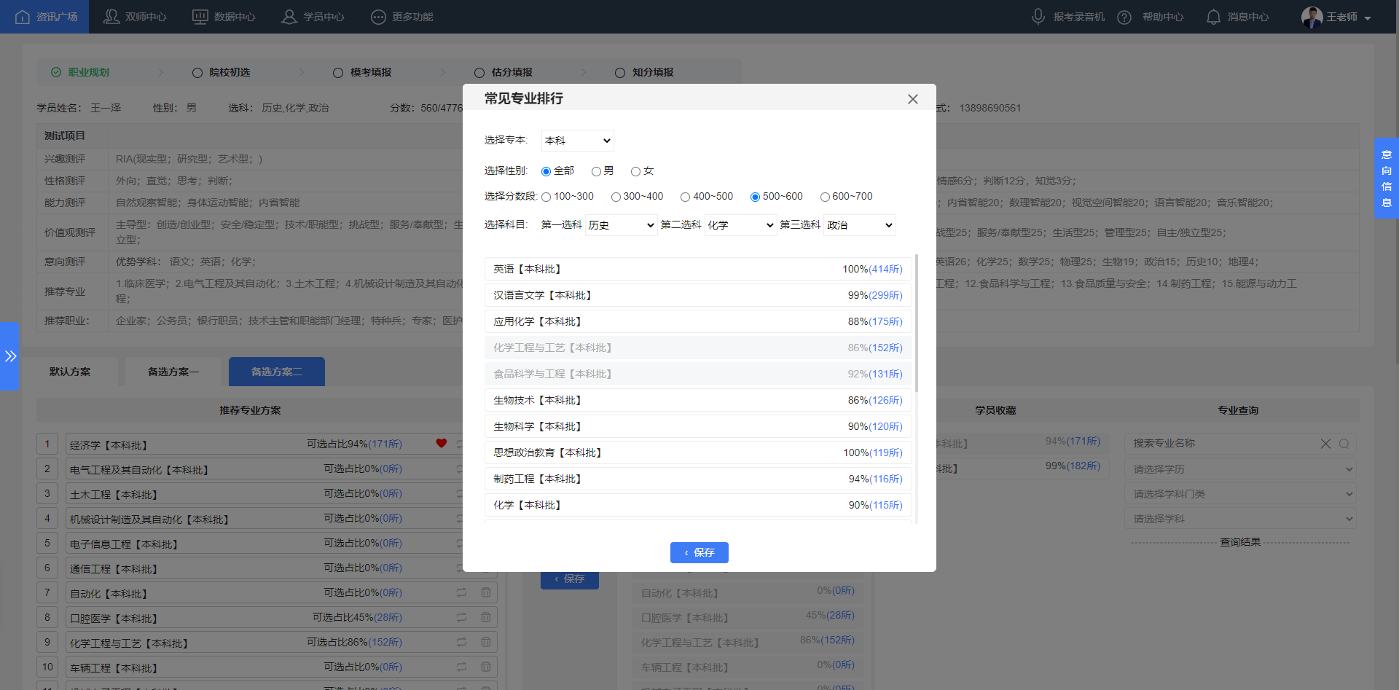
Task: Go to 知分填报 step
Action: [644, 72]
